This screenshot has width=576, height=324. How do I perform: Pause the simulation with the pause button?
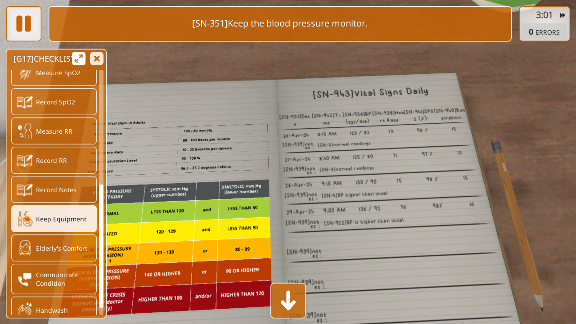click(23, 24)
